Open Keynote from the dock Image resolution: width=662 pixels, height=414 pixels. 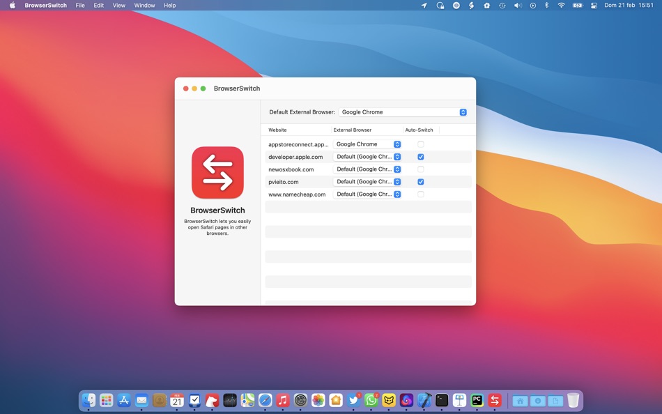coord(459,399)
